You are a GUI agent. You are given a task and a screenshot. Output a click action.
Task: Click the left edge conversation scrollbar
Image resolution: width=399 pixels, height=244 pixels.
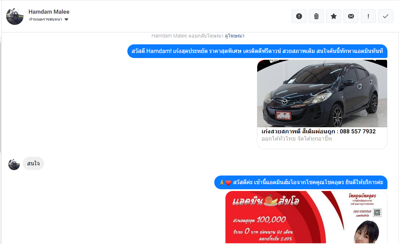tap(0, 98)
